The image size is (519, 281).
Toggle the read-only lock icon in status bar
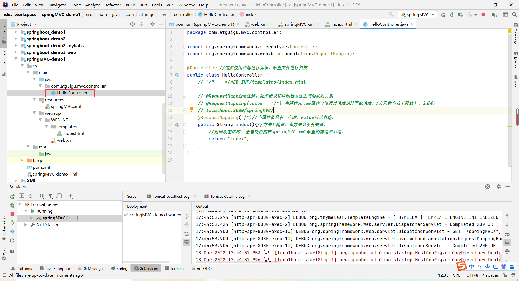pos(505,275)
